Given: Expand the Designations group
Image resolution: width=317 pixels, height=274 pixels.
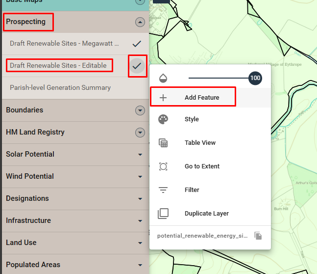Looking at the screenshot, I should click(140, 199).
